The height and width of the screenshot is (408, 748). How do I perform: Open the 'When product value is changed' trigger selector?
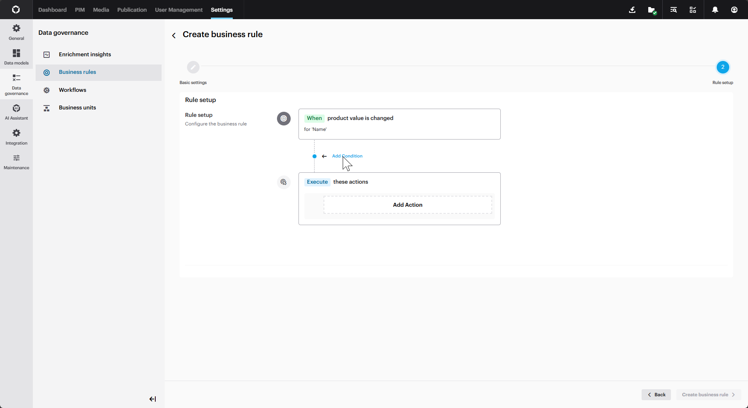[x=399, y=123]
